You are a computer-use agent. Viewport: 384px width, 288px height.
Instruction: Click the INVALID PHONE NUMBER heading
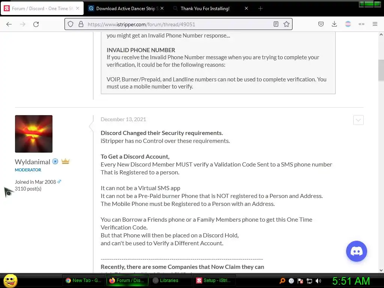point(141,50)
